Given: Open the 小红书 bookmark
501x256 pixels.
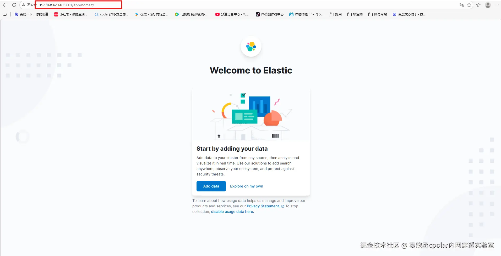Looking at the screenshot, I should [70, 14].
